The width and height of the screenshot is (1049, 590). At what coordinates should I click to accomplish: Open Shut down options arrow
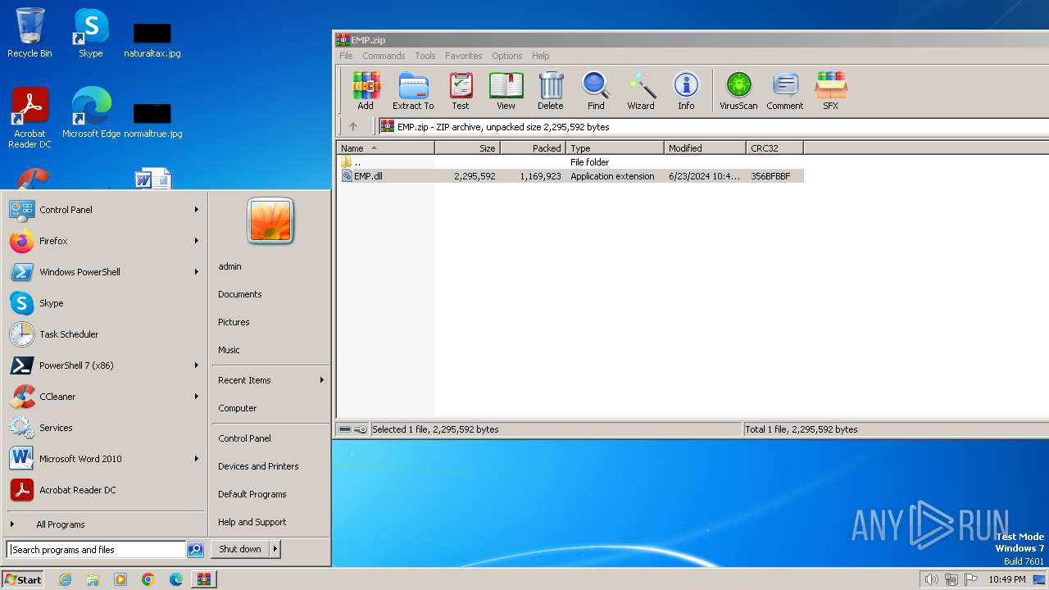point(275,549)
